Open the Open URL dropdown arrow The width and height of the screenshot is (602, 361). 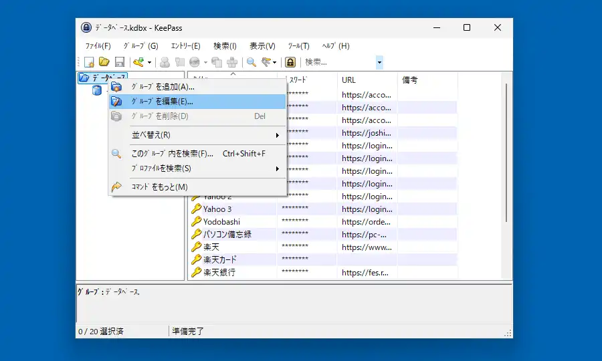(x=205, y=62)
